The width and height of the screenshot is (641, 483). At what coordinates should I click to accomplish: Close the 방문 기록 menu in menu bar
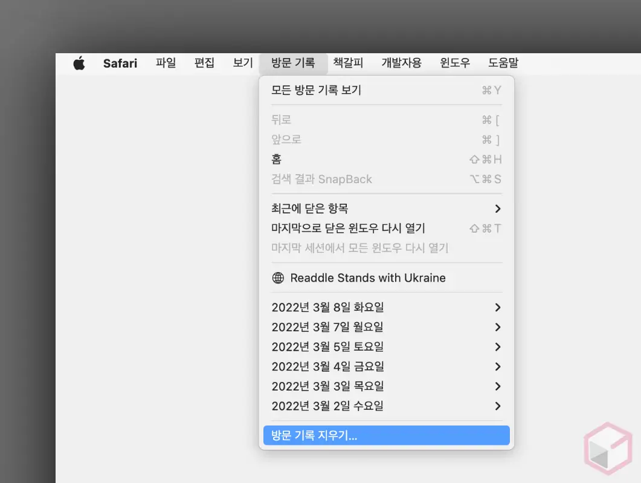click(293, 63)
